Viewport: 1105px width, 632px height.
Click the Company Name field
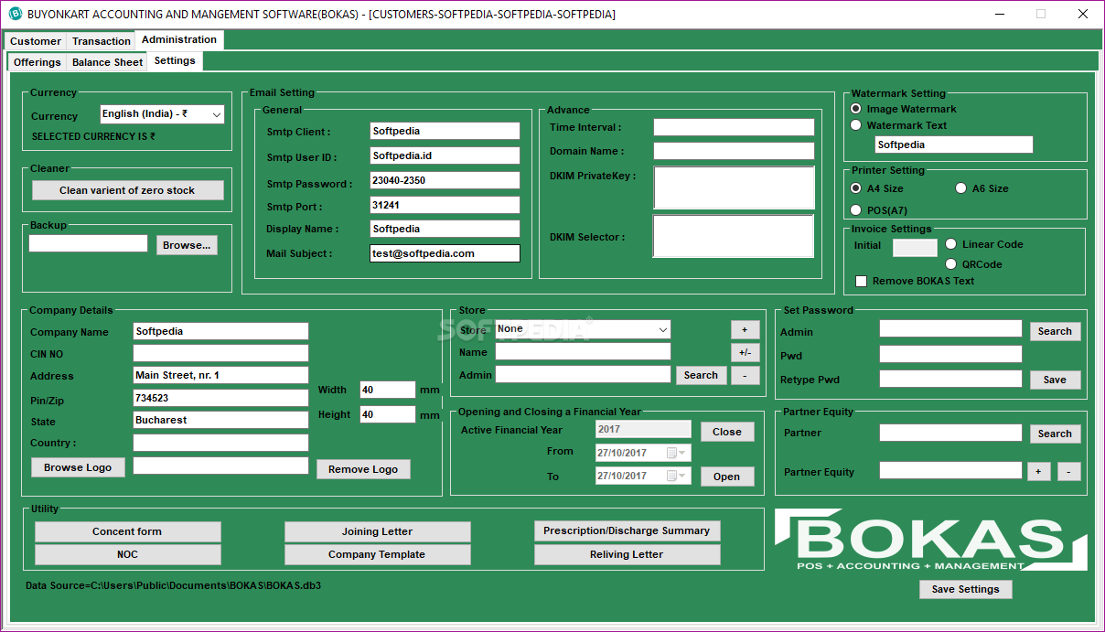click(x=220, y=331)
